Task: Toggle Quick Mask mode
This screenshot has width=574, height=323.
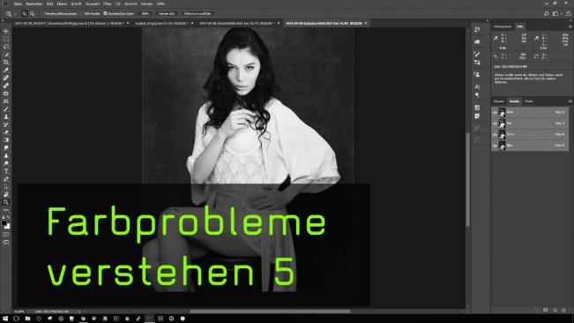Action: click(6, 235)
